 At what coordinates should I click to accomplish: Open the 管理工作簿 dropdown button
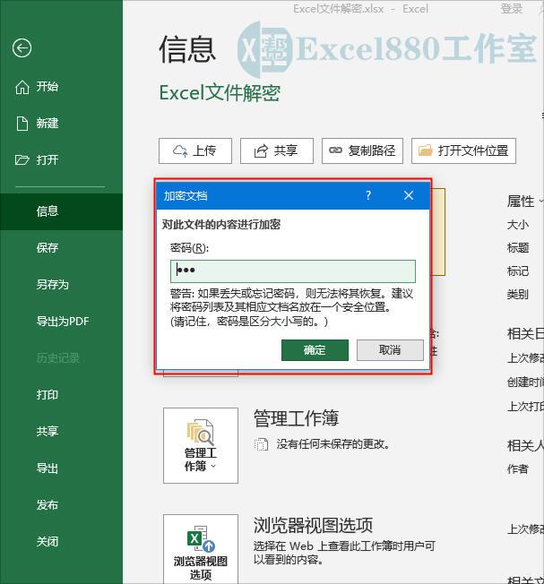click(x=201, y=445)
